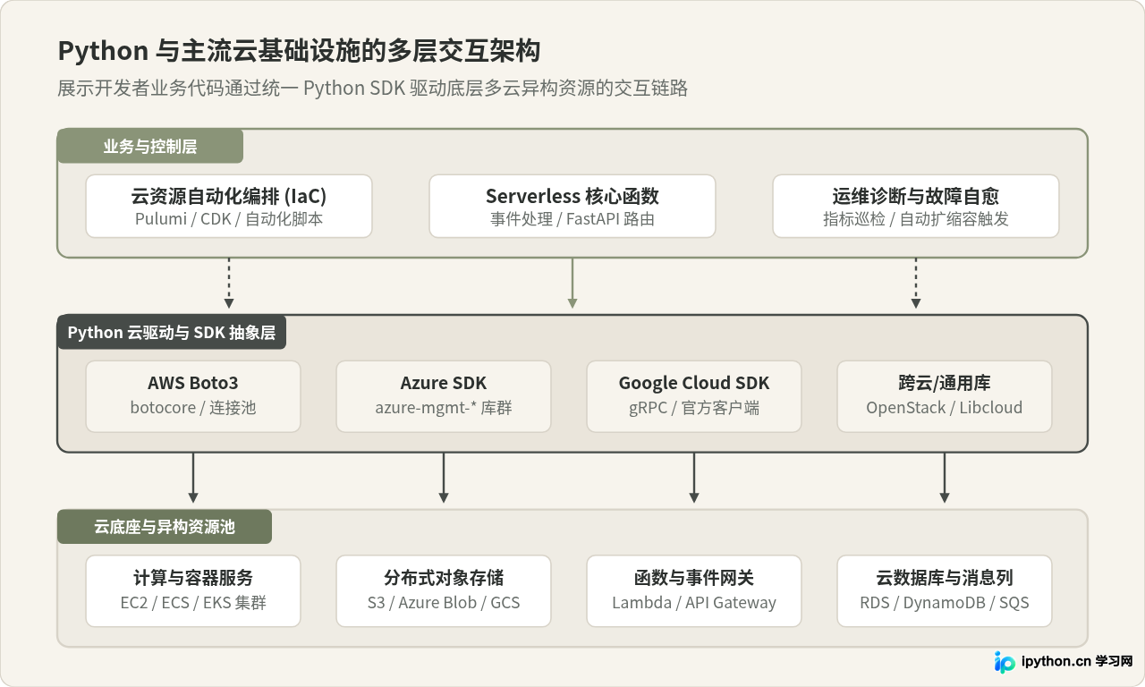Select the 云数据库与消息列 card

tap(945, 591)
